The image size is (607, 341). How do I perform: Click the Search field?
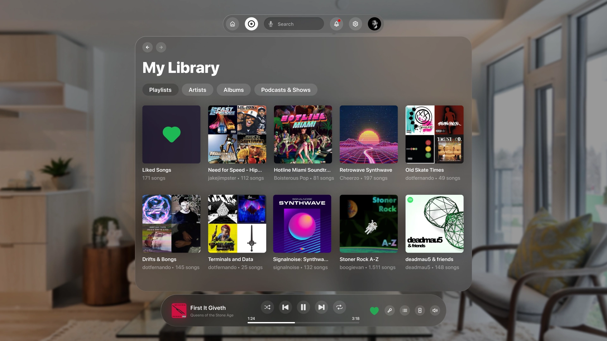(x=294, y=24)
